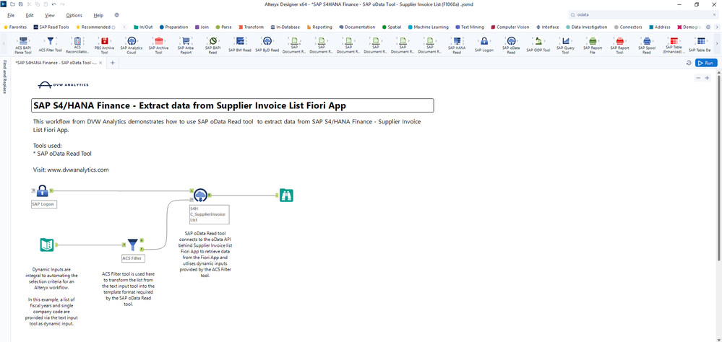The width and height of the screenshot is (722, 342).
Task: Click the Save workflow icon
Action: click(21, 4)
